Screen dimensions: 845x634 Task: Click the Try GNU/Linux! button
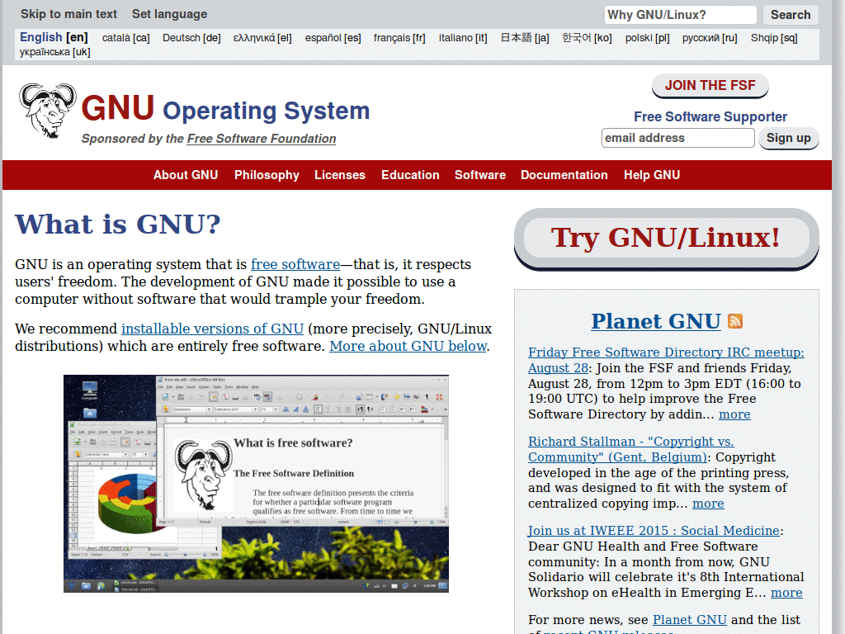tap(666, 238)
